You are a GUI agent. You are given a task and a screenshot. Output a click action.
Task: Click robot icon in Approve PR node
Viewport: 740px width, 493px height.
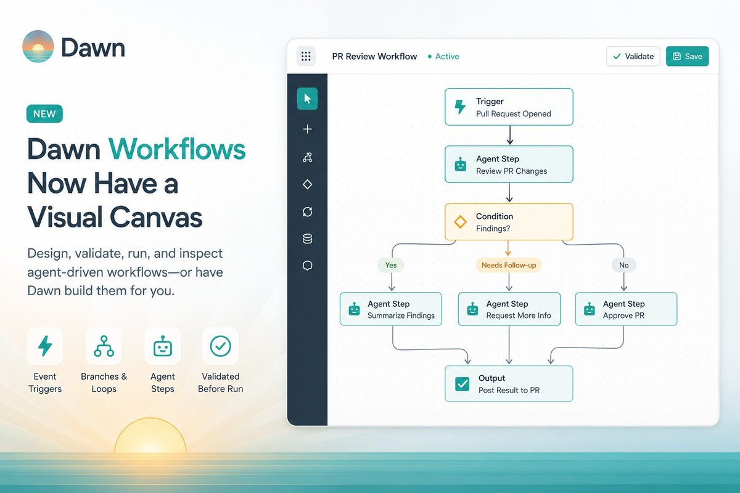click(x=590, y=309)
